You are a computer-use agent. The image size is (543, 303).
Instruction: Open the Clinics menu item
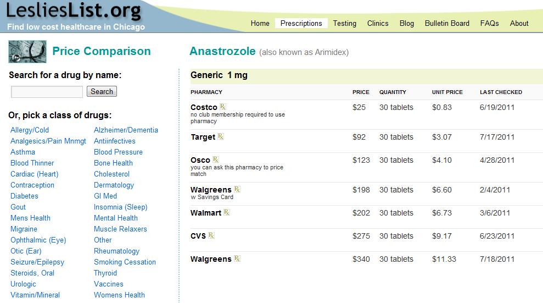pyautogui.click(x=378, y=23)
